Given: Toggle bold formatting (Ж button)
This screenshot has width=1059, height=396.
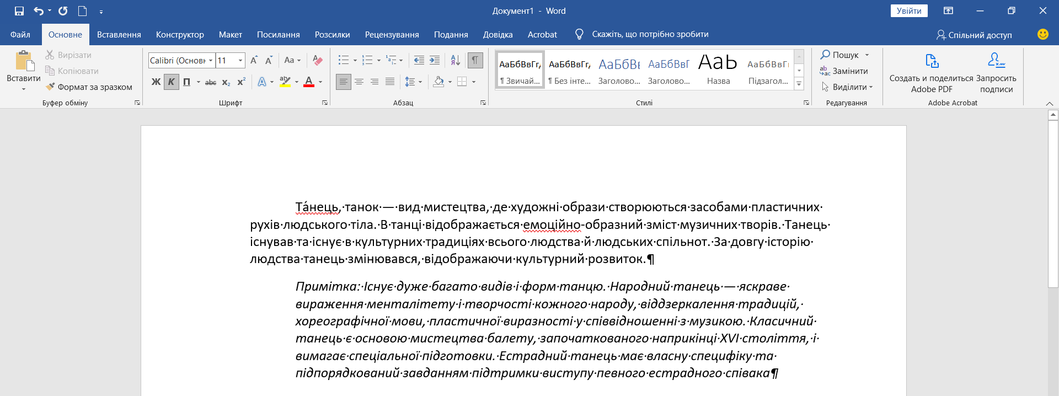Looking at the screenshot, I should (156, 82).
